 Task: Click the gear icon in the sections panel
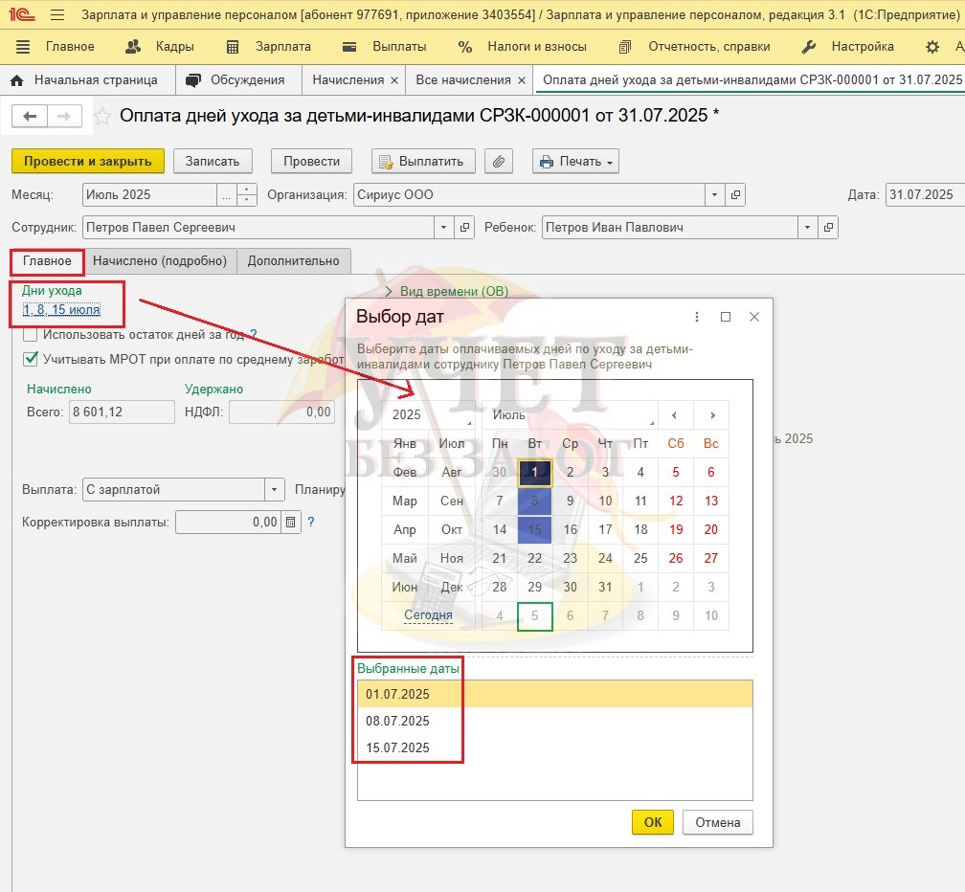tap(932, 47)
